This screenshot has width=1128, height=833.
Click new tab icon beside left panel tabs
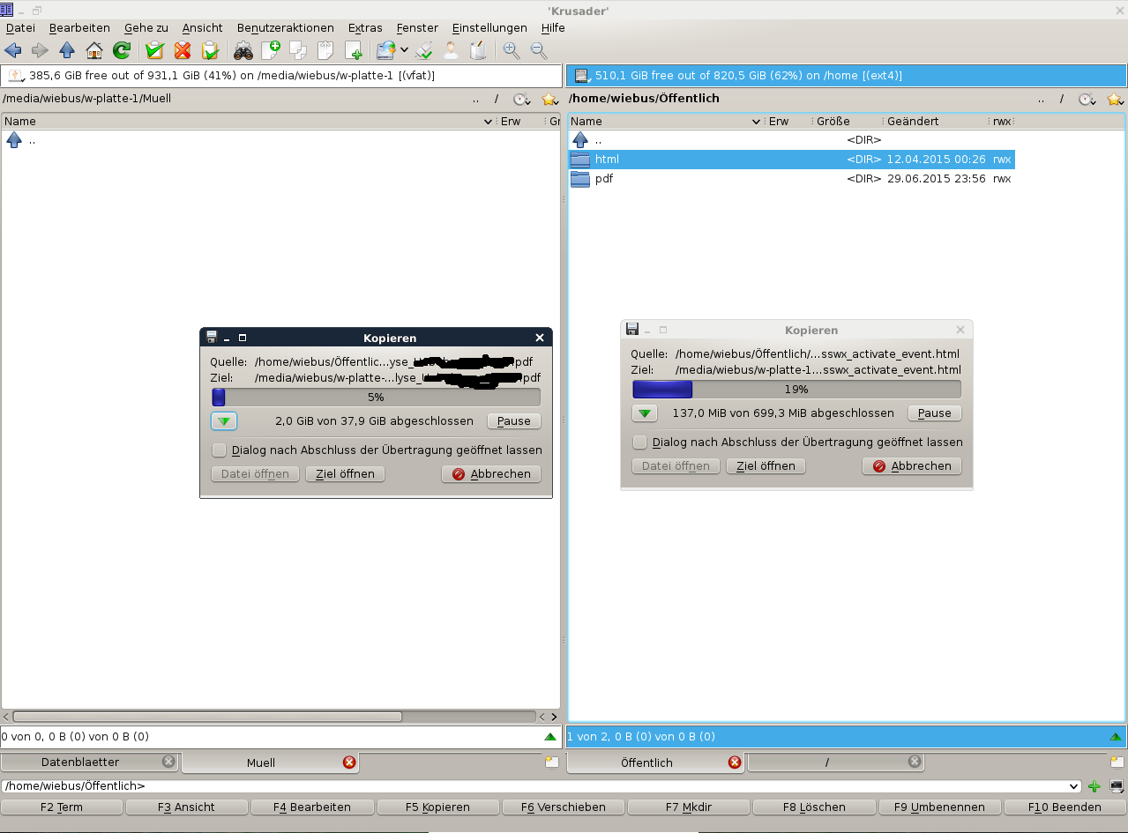[x=552, y=762]
